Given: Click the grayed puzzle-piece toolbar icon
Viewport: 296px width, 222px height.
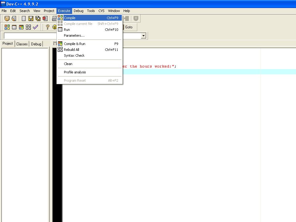Looking at the screenshot, I should click(x=126, y=18).
